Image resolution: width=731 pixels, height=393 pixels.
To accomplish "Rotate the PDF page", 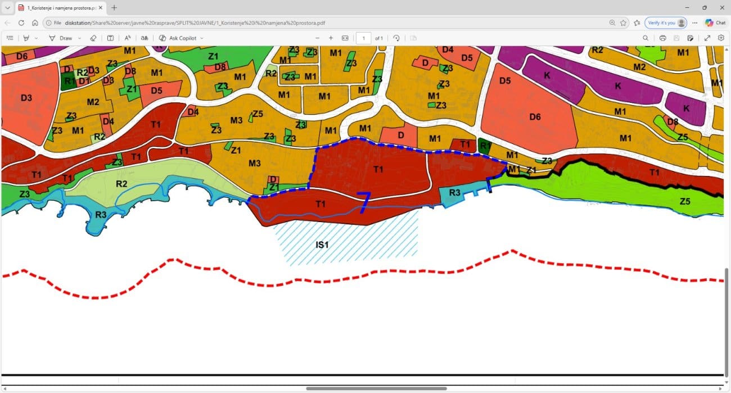I will [396, 38].
